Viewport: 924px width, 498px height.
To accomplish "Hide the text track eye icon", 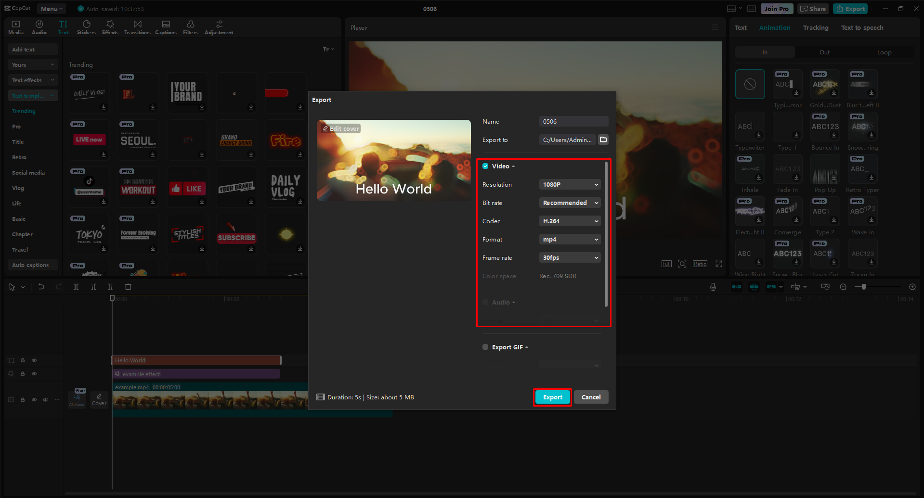I will tap(34, 360).
